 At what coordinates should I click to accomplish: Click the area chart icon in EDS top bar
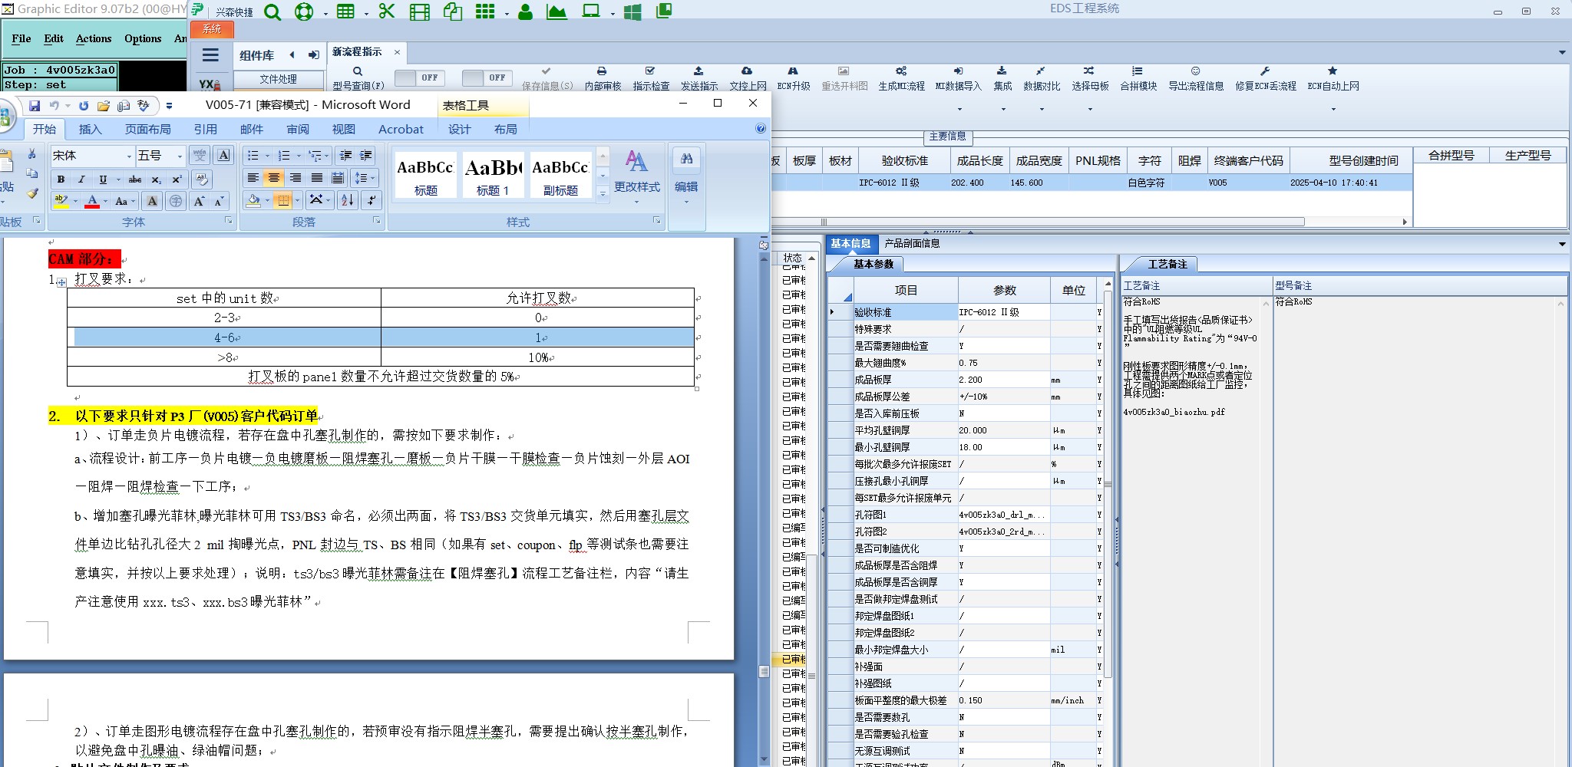tap(556, 12)
